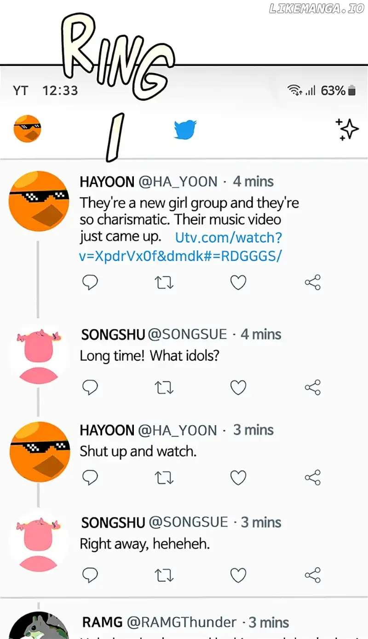Open @SONGSUE handle on first reply

point(187,334)
